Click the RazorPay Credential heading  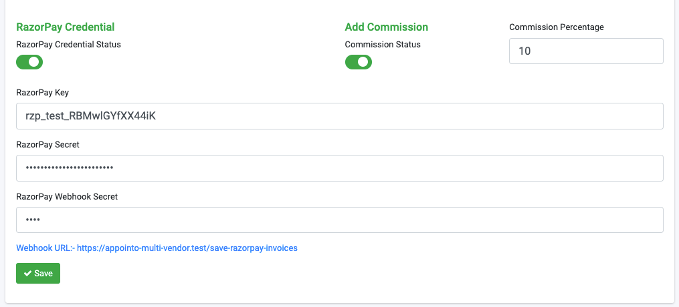[x=66, y=27]
